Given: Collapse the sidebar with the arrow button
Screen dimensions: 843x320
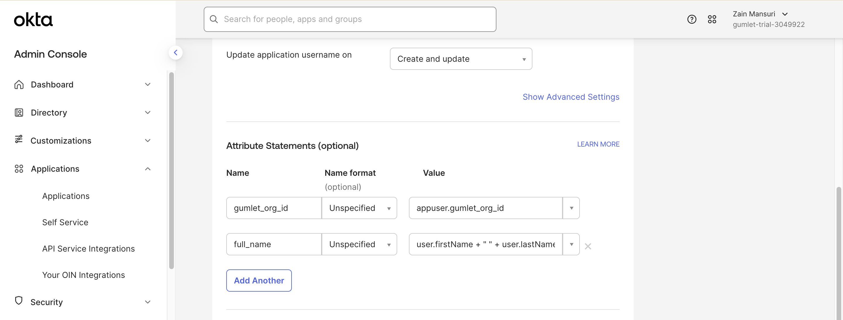Looking at the screenshot, I should 175,53.
